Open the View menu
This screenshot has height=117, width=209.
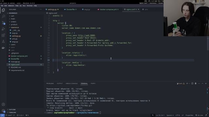17,6
